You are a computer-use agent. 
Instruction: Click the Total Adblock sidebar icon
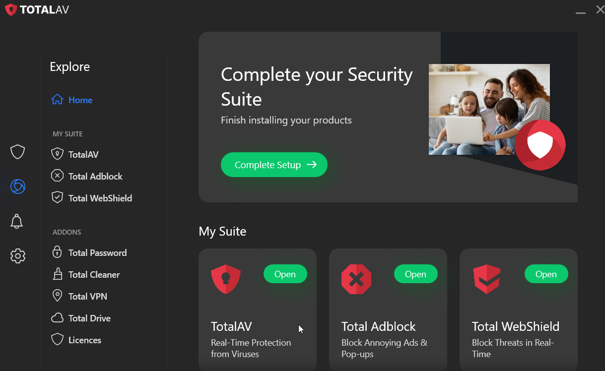(x=58, y=176)
